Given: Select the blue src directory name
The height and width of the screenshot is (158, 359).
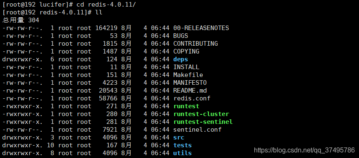Looking at the screenshot, I should click(x=179, y=137).
